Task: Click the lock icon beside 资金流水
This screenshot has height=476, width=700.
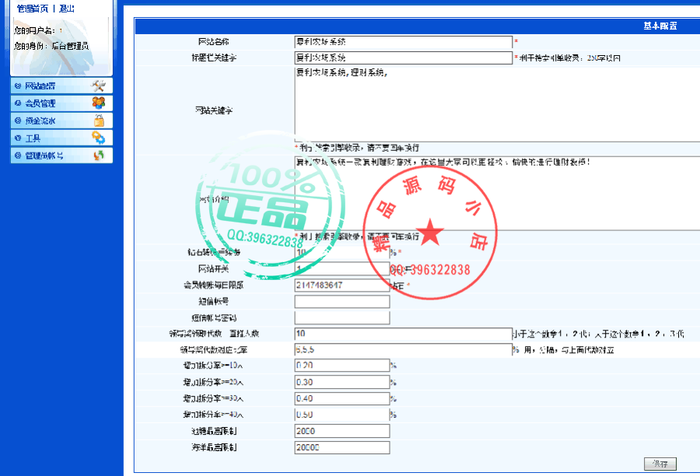Action: pyautogui.click(x=99, y=121)
